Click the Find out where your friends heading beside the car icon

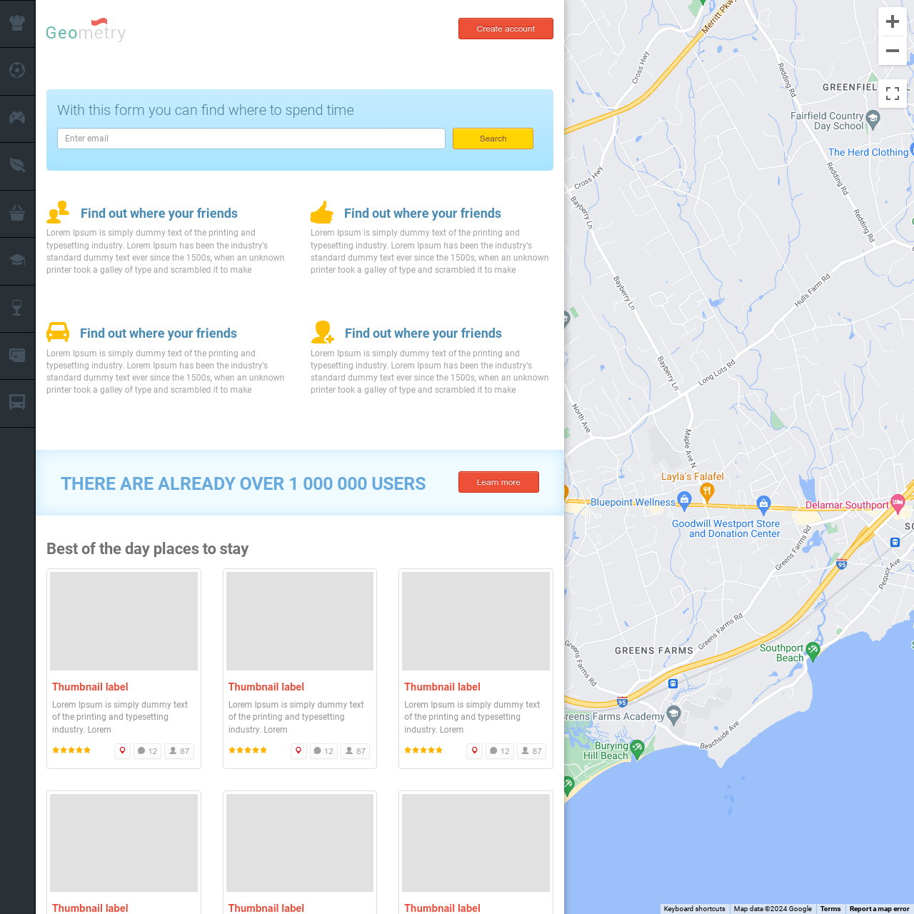[x=159, y=333]
